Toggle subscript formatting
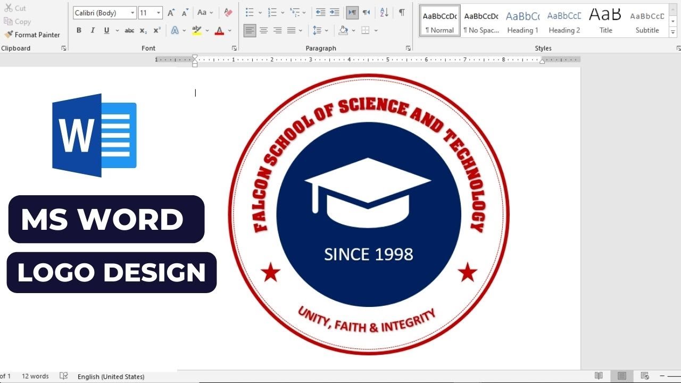681x383 pixels. coord(143,31)
